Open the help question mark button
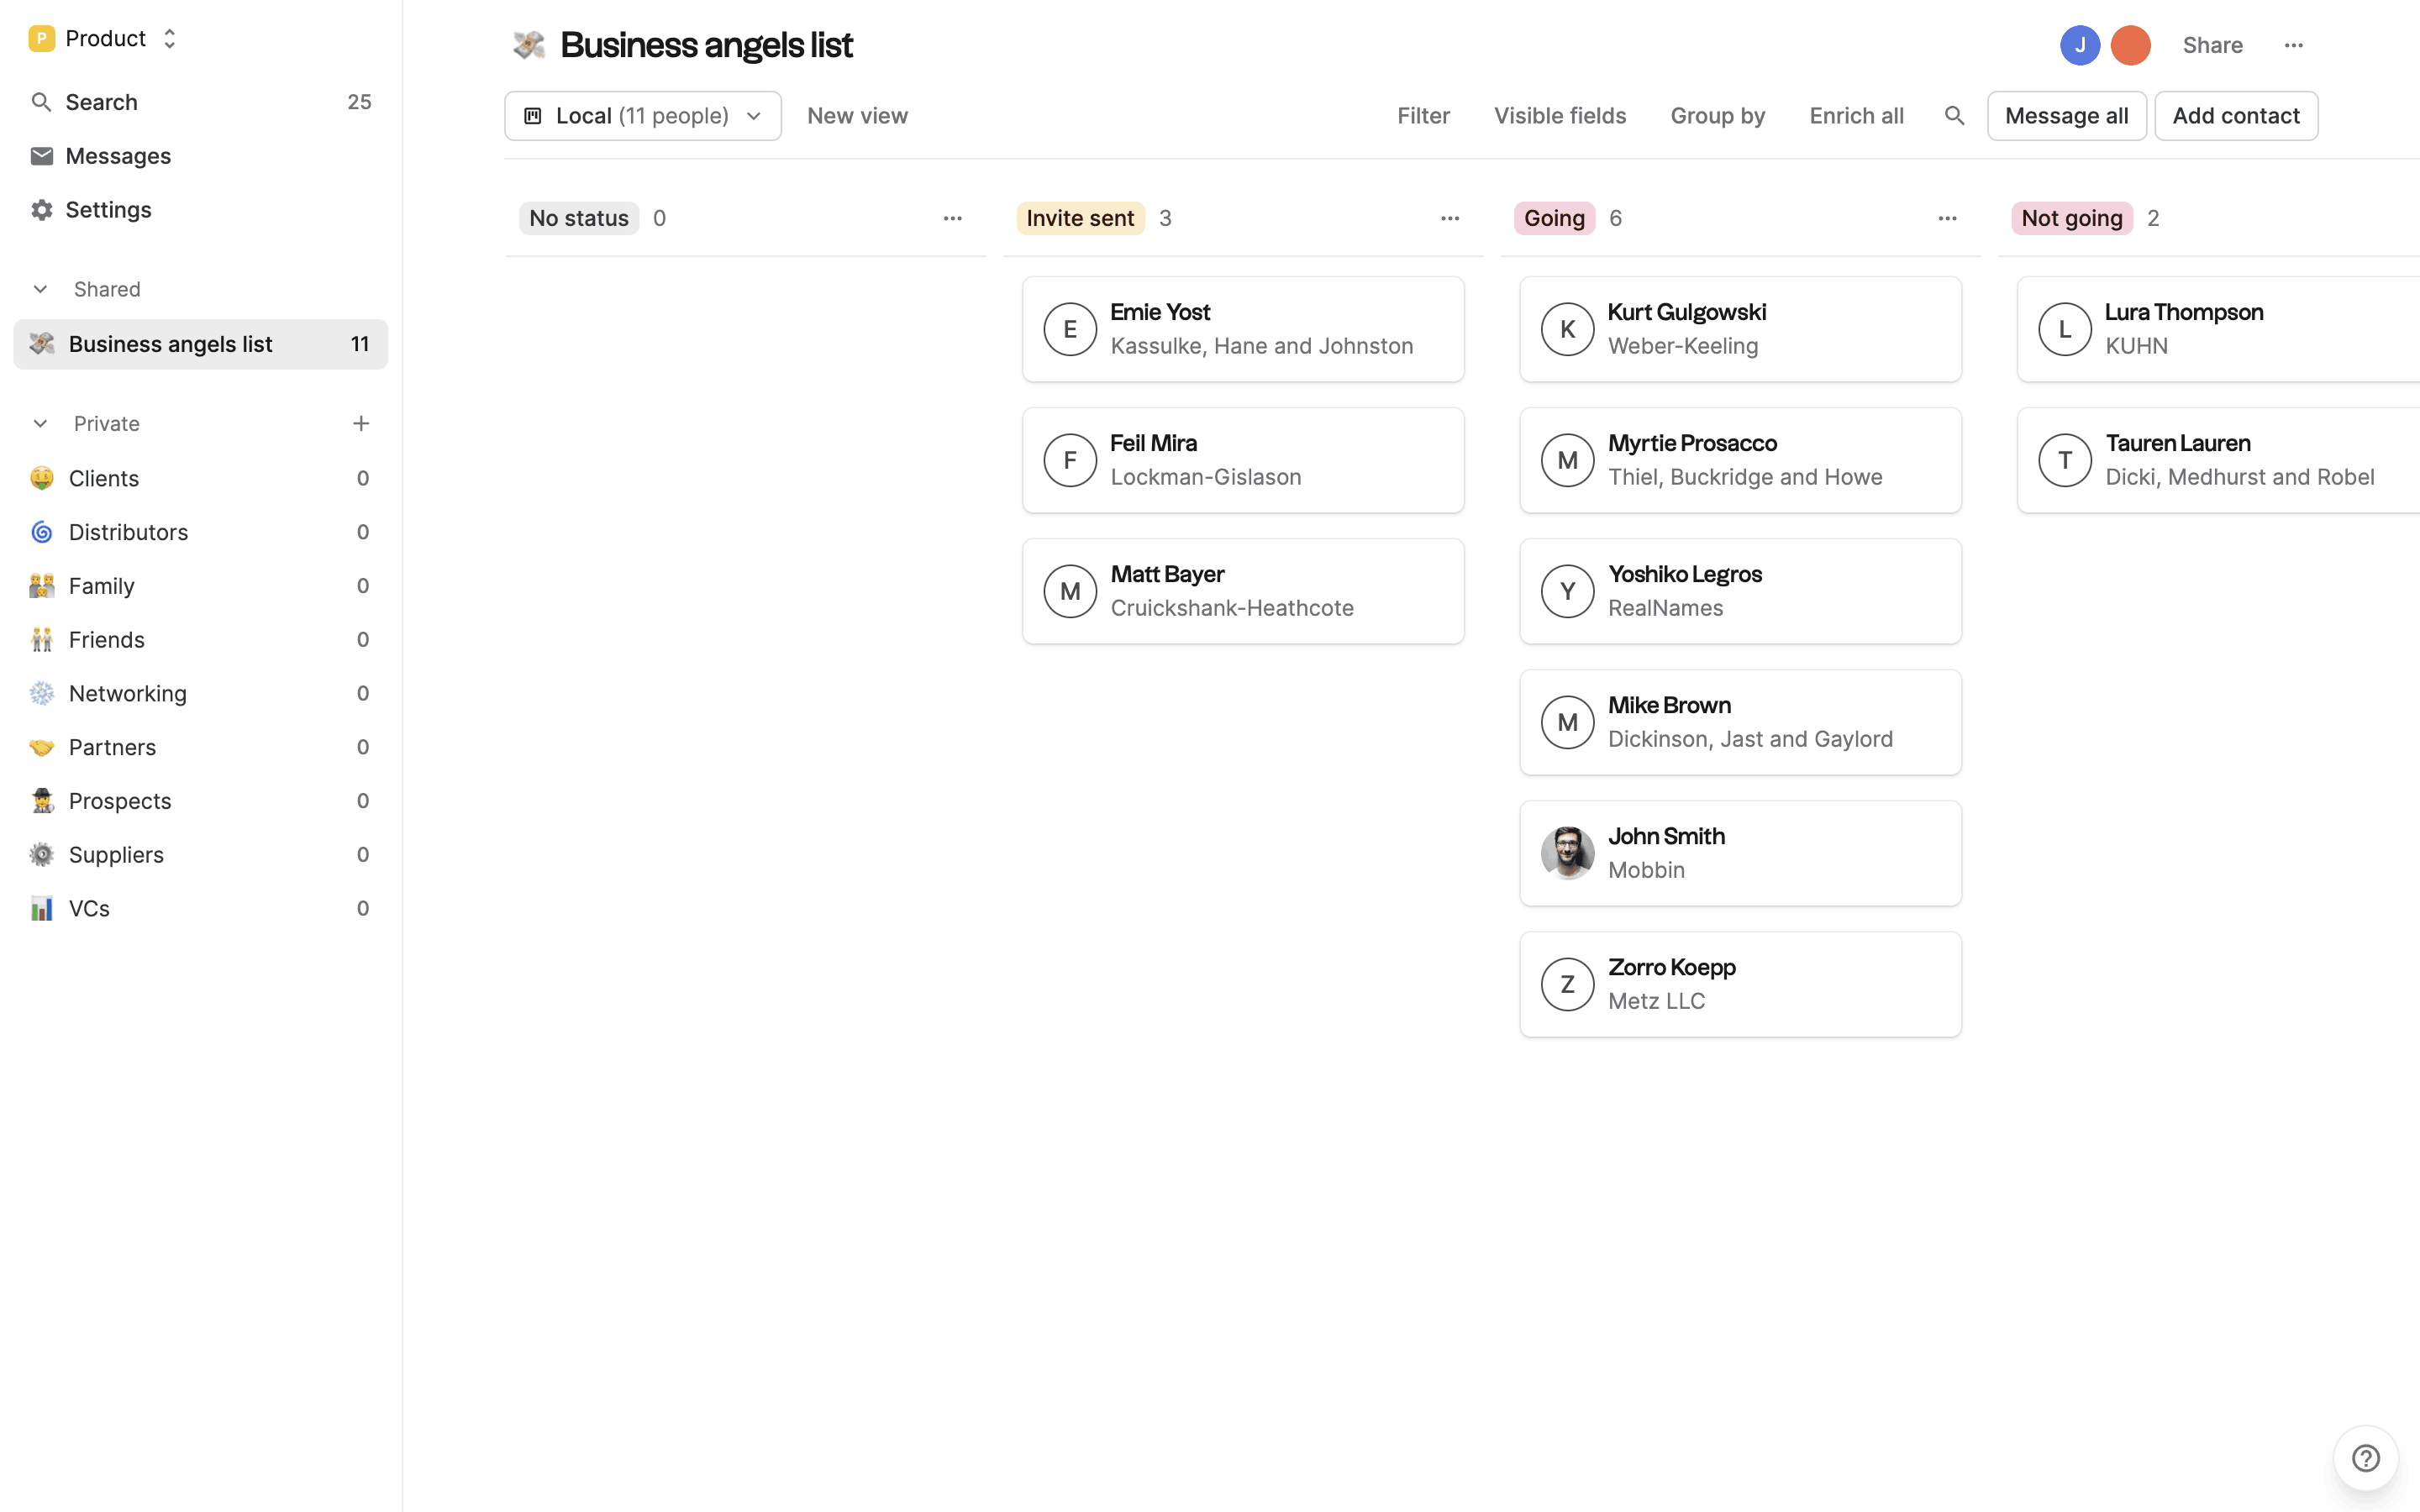 (2365, 1457)
